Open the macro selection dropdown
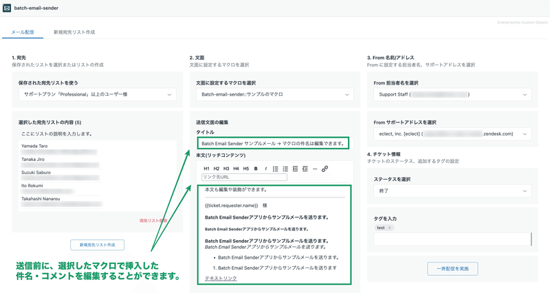550x293 pixels. click(275, 94)
